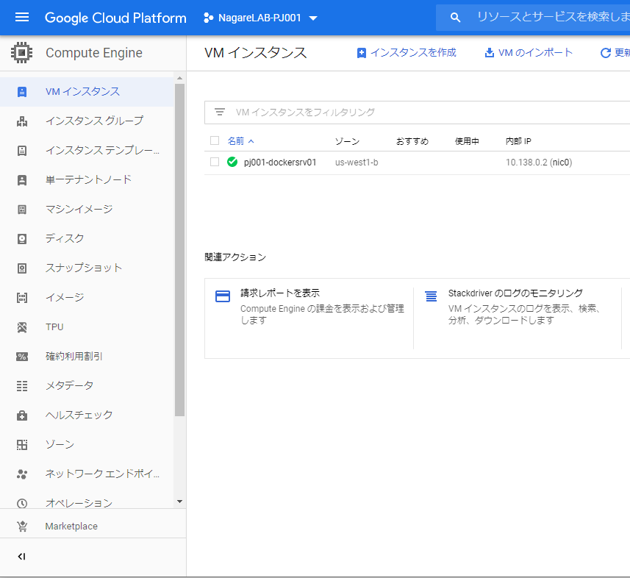Click the Stackdriver logs icon

[431, 296]
